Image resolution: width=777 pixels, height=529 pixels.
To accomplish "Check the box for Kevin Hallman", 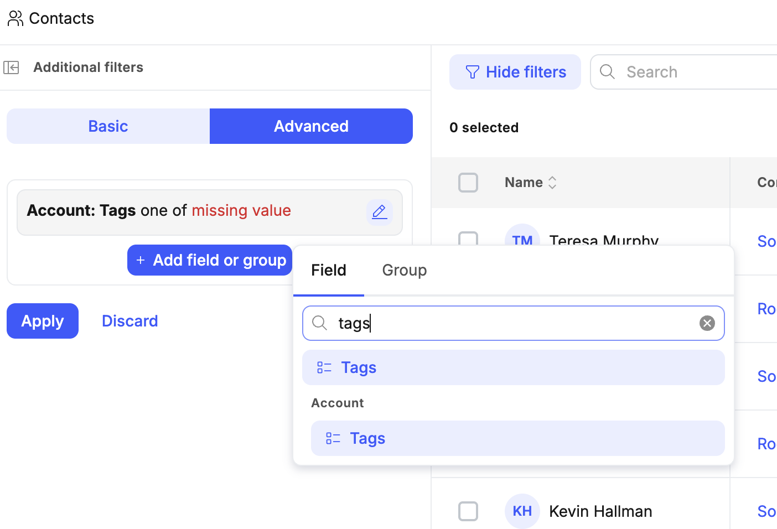I will (x=468, y=511).
